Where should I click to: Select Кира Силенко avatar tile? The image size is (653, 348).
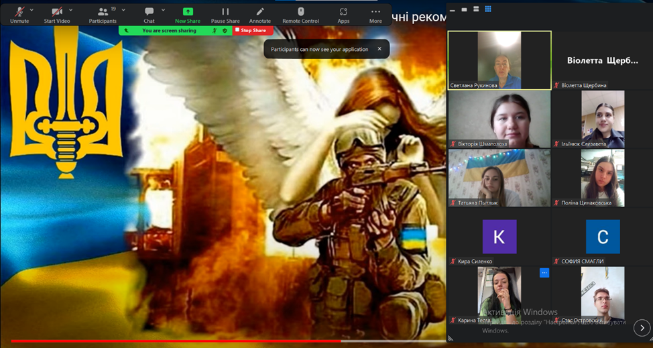click(499, 237)
